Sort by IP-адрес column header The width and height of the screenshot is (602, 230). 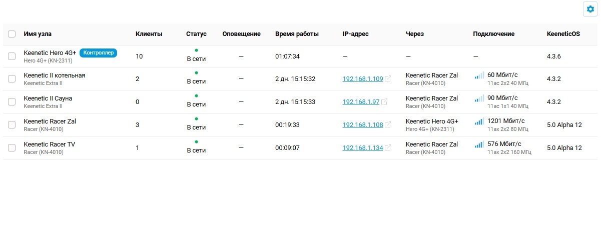click(356, 34)
